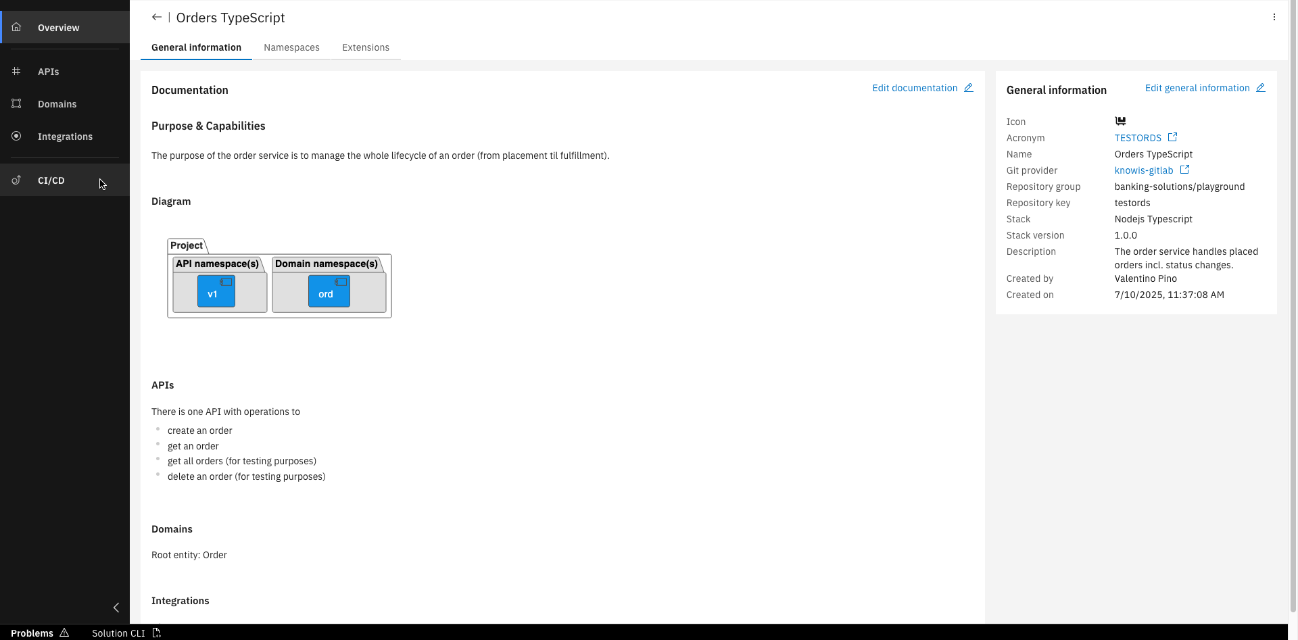Click the Overview home icon
Viewport: 1298px width, 640px height.
16,27
